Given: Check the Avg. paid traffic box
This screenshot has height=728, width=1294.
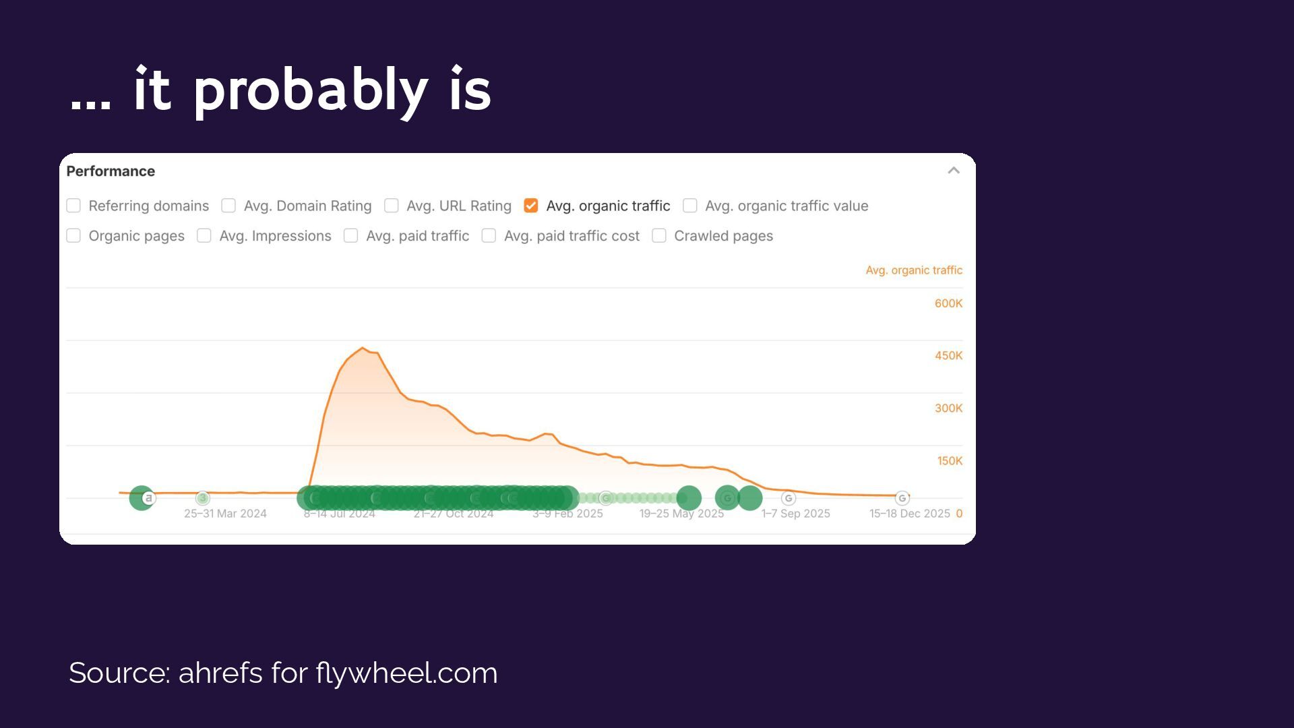Looking at the screenshot, I should (x=350, y=236).
